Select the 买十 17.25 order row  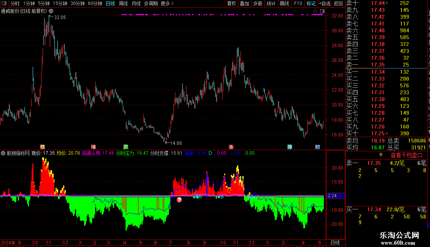pos(386,133)
